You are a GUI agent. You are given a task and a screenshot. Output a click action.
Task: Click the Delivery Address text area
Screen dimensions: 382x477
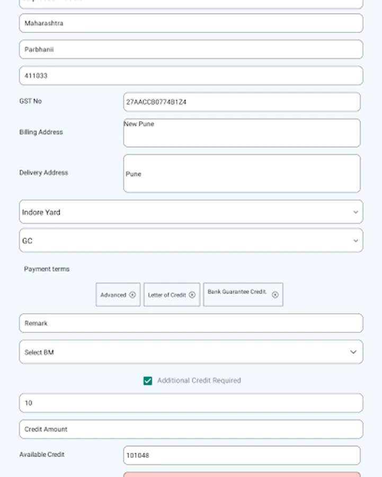click(x=242, y=173)
